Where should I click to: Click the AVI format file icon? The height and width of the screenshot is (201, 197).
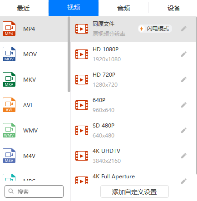(9, 105)
